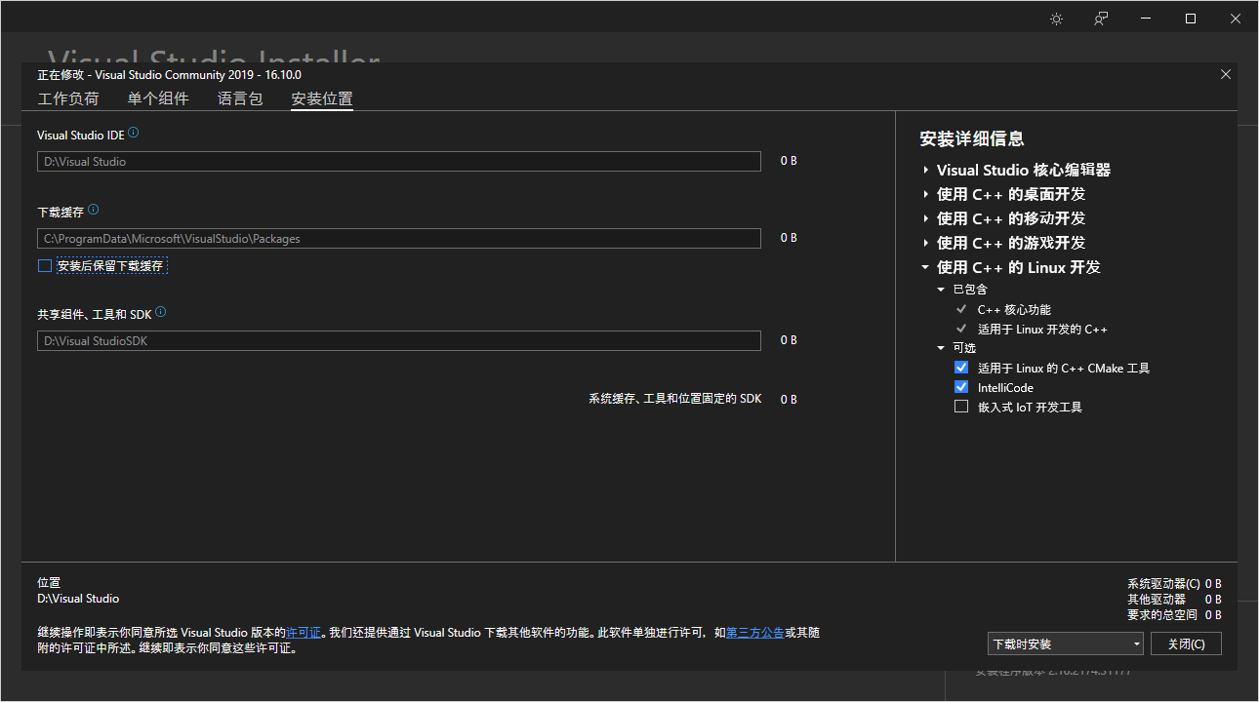Image resolution: width=1259 pixels, height=702 pixels.
Task: Expand 使用 C++ 的游戏开发
Action: 925,243
